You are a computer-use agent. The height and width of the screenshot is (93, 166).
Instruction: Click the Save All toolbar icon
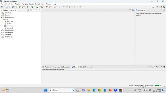9,7
